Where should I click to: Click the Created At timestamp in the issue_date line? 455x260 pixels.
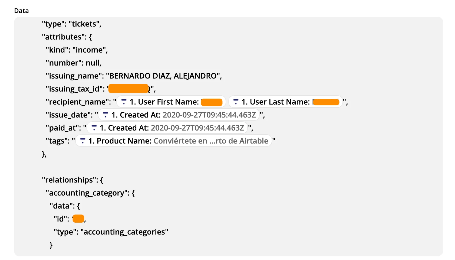[x=209, y=115]
